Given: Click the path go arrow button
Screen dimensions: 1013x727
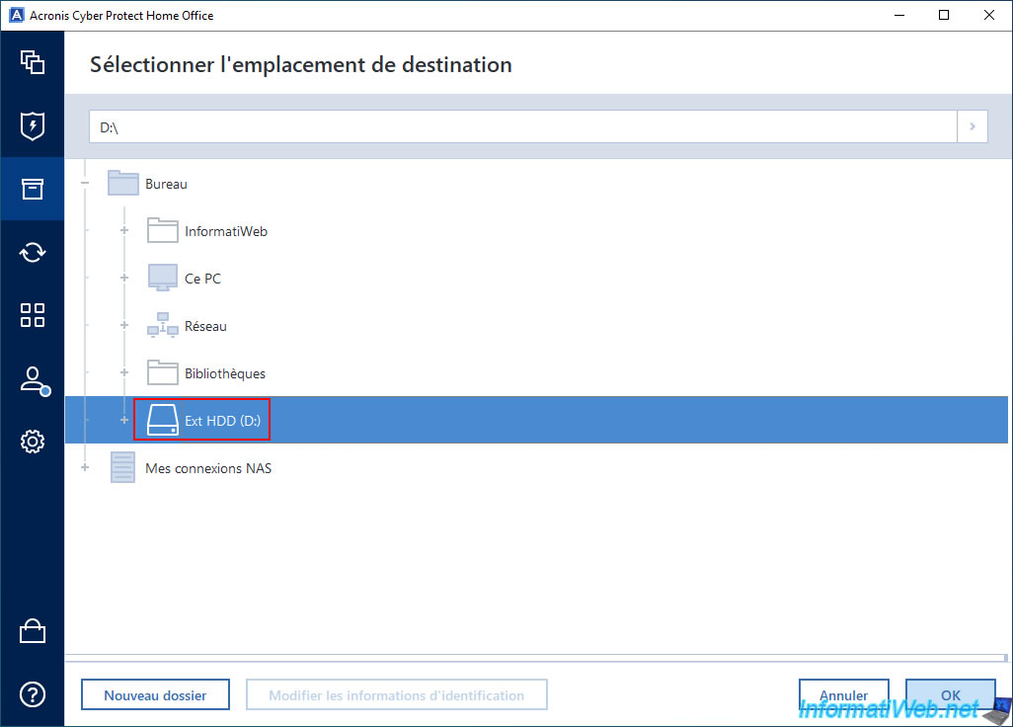Looking at the screenshot, I should 973,126.
